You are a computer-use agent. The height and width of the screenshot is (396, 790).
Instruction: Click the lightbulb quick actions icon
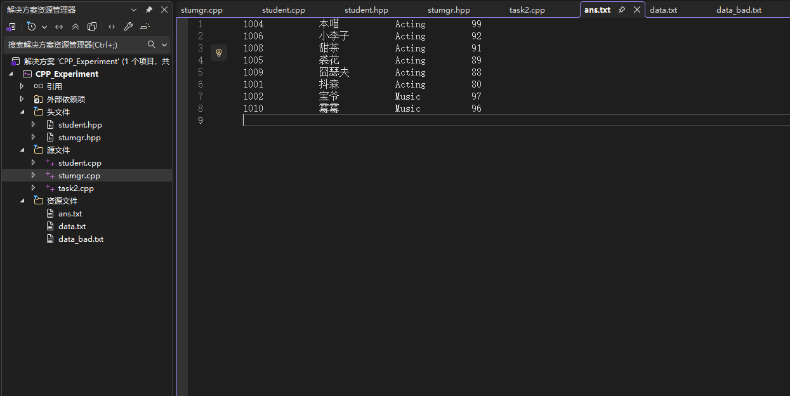coord(219,53)
